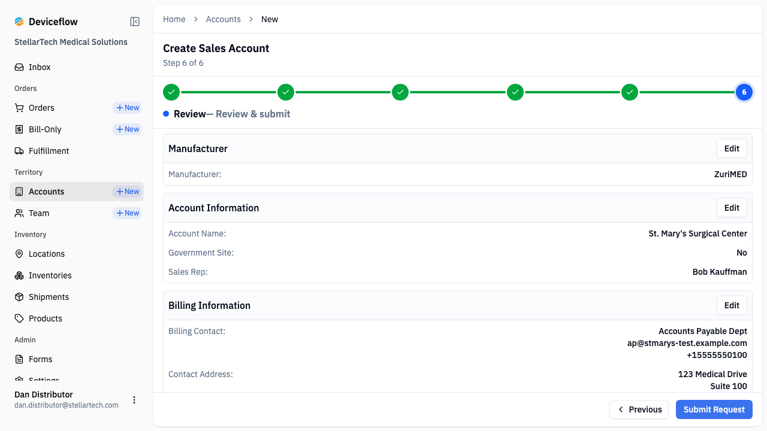Open Inventories via the boxes icon

coord(19,275)
